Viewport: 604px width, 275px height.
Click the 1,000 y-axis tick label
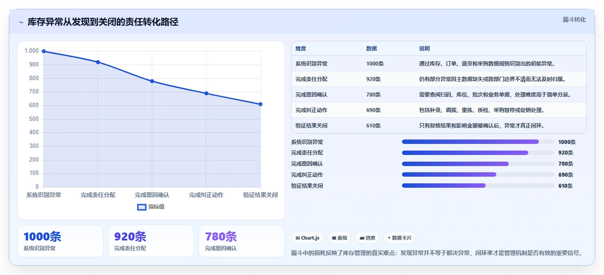pos(31,51)
